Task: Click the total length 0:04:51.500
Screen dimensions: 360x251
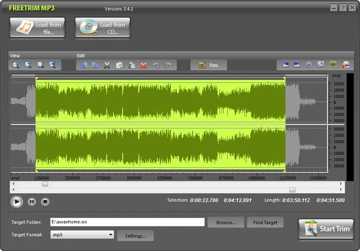Action: (x=331, y=200)
